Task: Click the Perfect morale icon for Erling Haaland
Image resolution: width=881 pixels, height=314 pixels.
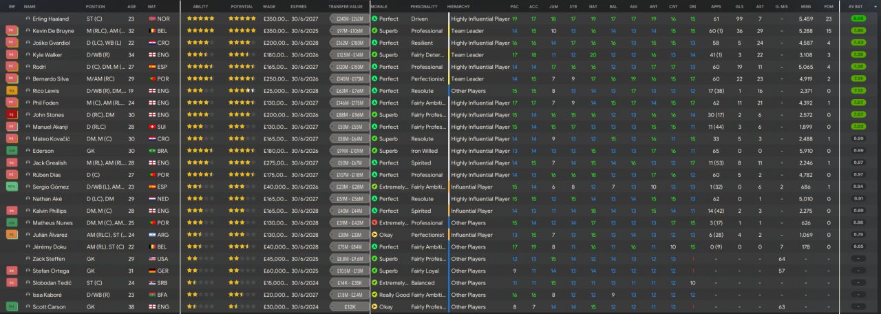Action: tap(374, 19)
